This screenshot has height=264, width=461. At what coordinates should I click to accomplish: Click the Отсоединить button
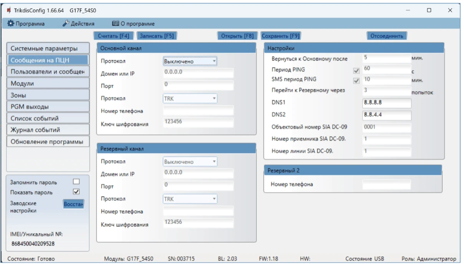tap(386, 36)
